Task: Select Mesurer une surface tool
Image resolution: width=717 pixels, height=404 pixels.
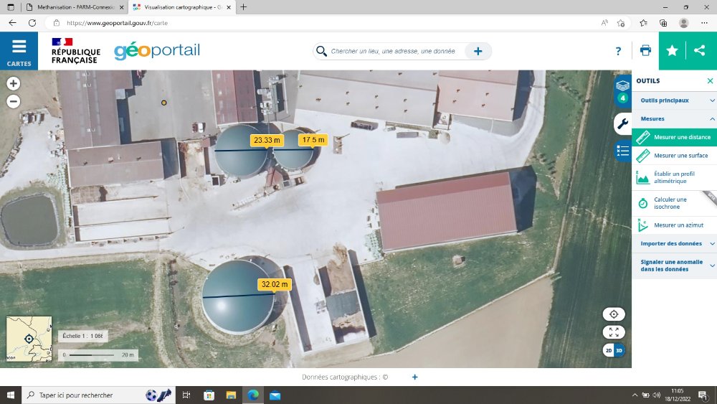Action: tap(680, 156)
